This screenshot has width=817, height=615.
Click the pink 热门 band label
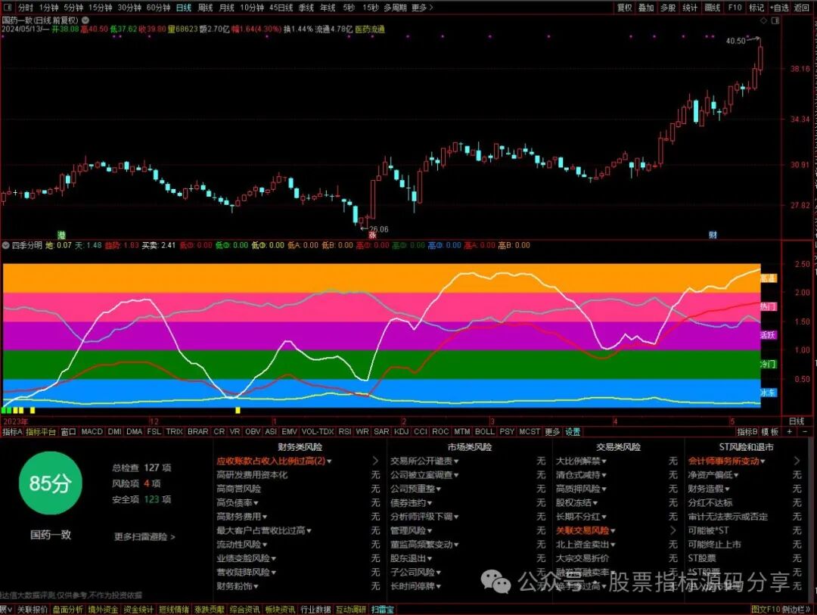[769, 306]
